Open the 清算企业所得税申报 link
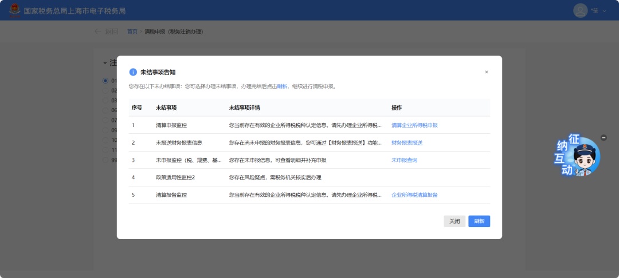The image size is (619, 278). tap(414, 125)
